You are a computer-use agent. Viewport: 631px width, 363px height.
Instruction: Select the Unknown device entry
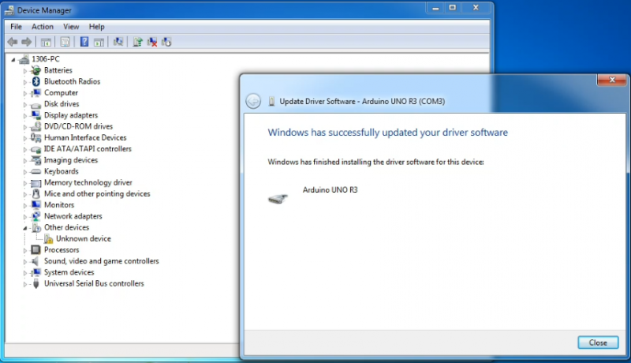(x=83, y=238)
